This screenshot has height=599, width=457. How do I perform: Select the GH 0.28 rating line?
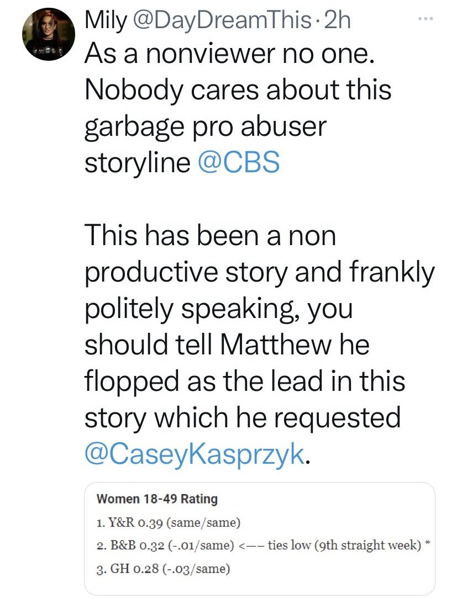(x=164, y=569)
